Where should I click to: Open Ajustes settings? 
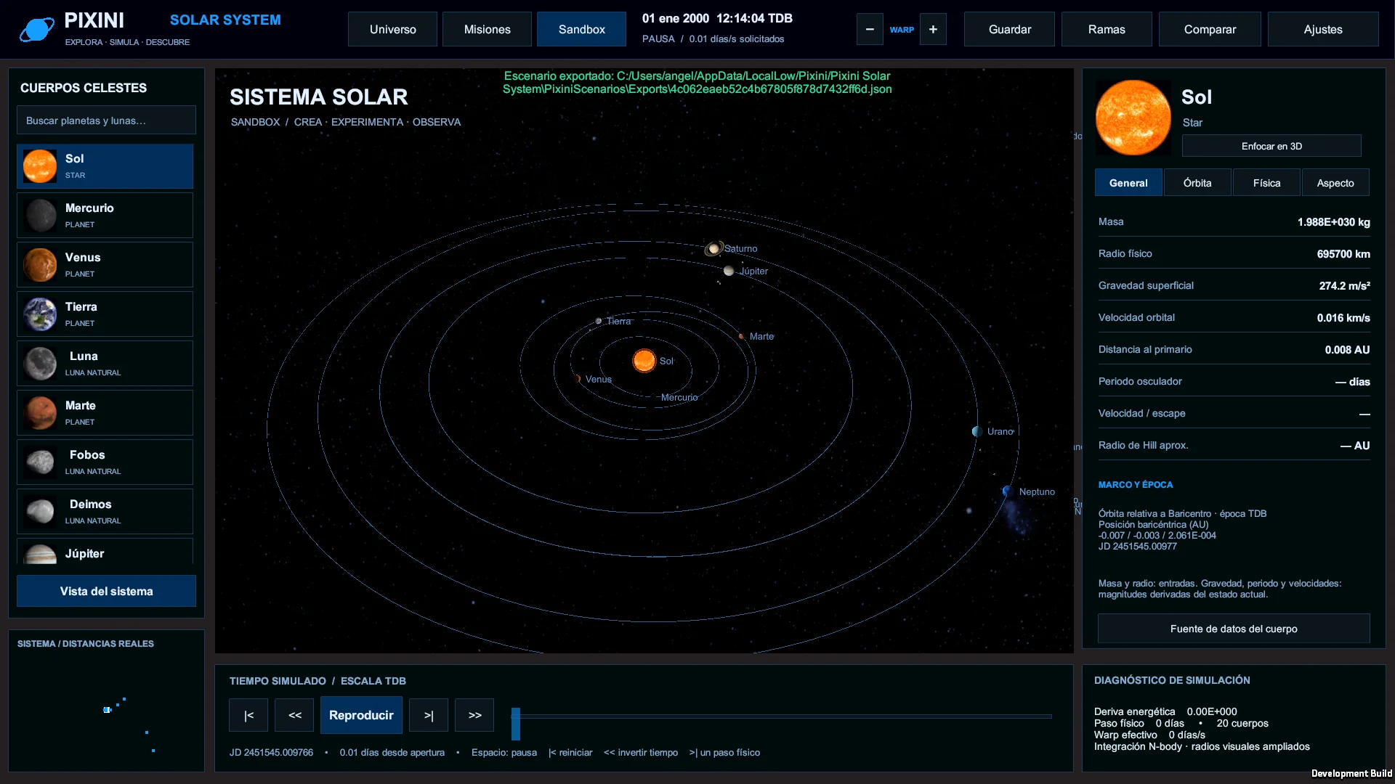coord(1323,29)
